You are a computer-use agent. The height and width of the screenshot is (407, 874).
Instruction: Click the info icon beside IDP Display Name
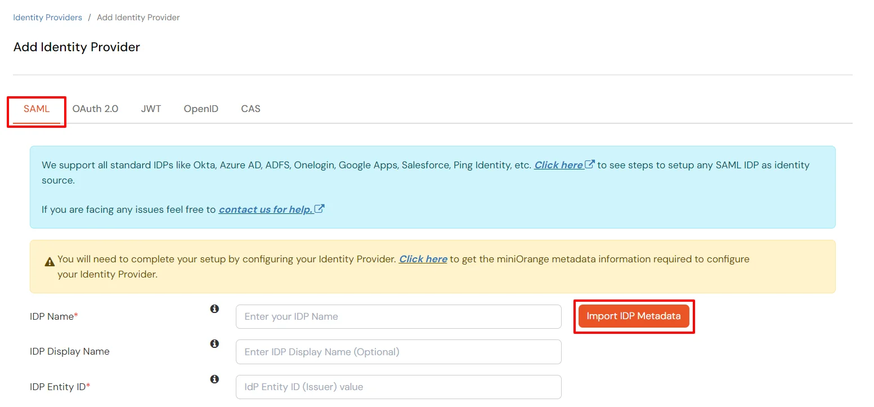[x=214, y=343]
